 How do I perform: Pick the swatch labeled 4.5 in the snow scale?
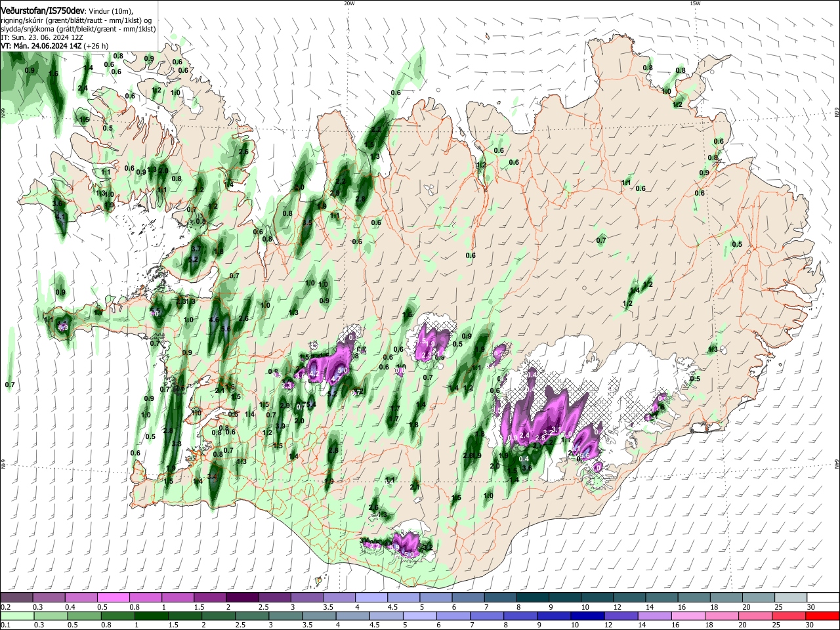tap(404, 598)
